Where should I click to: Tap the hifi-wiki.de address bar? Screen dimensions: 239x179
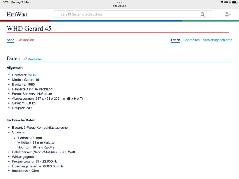point(120,6)
